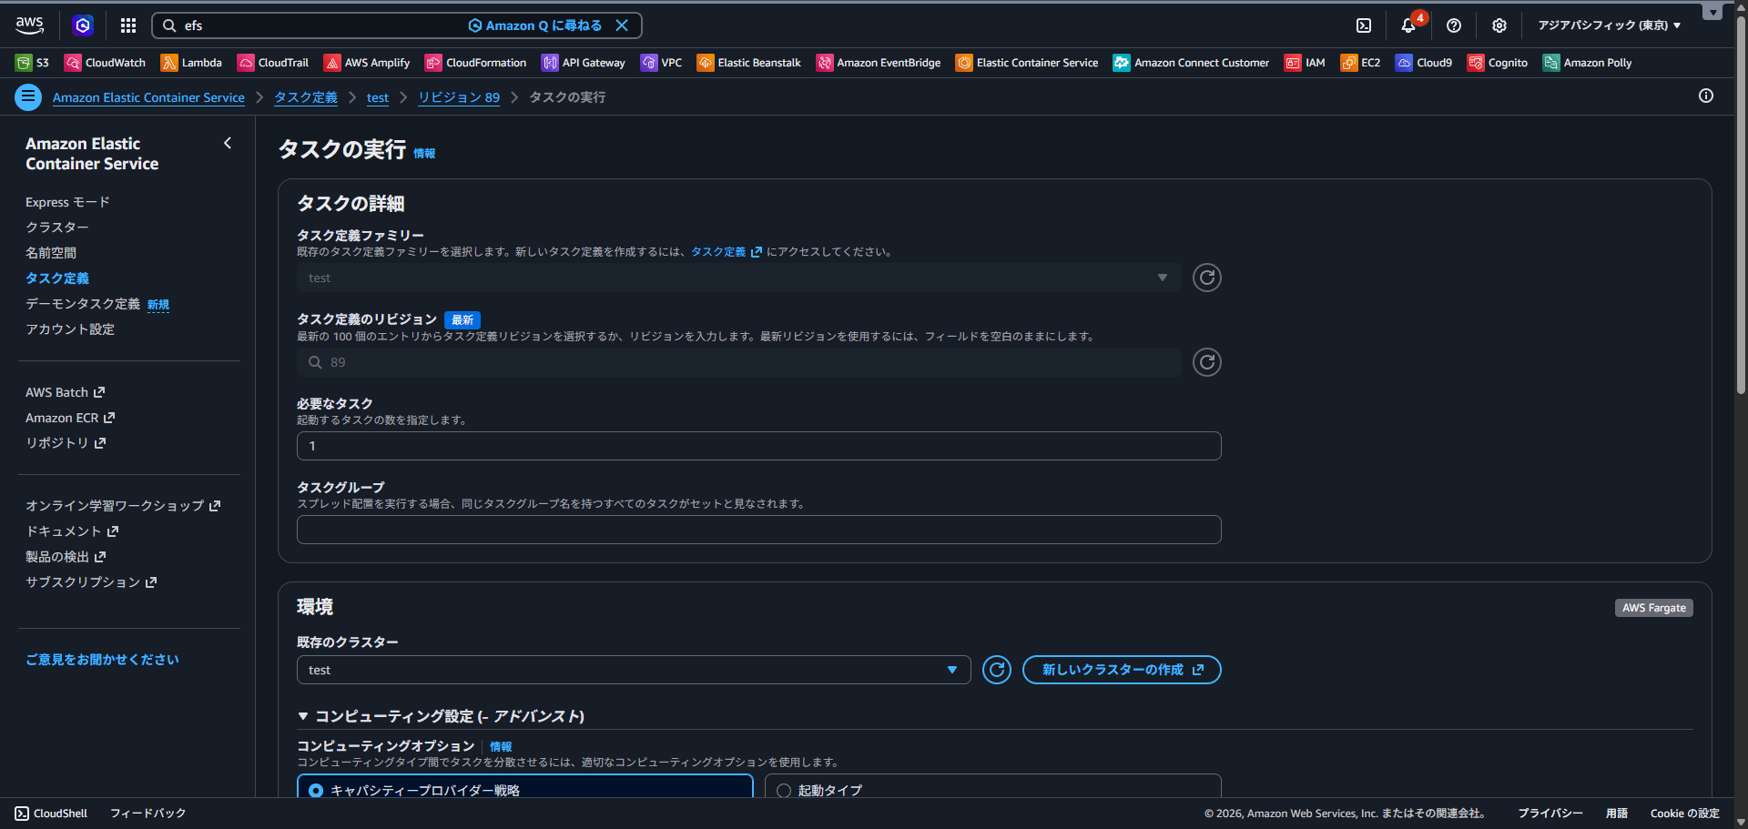Image resolution: width=1748 pixels, height=829 pixels.
Task: Collapse the ECS side navigation panel
Action: point(228,143)
